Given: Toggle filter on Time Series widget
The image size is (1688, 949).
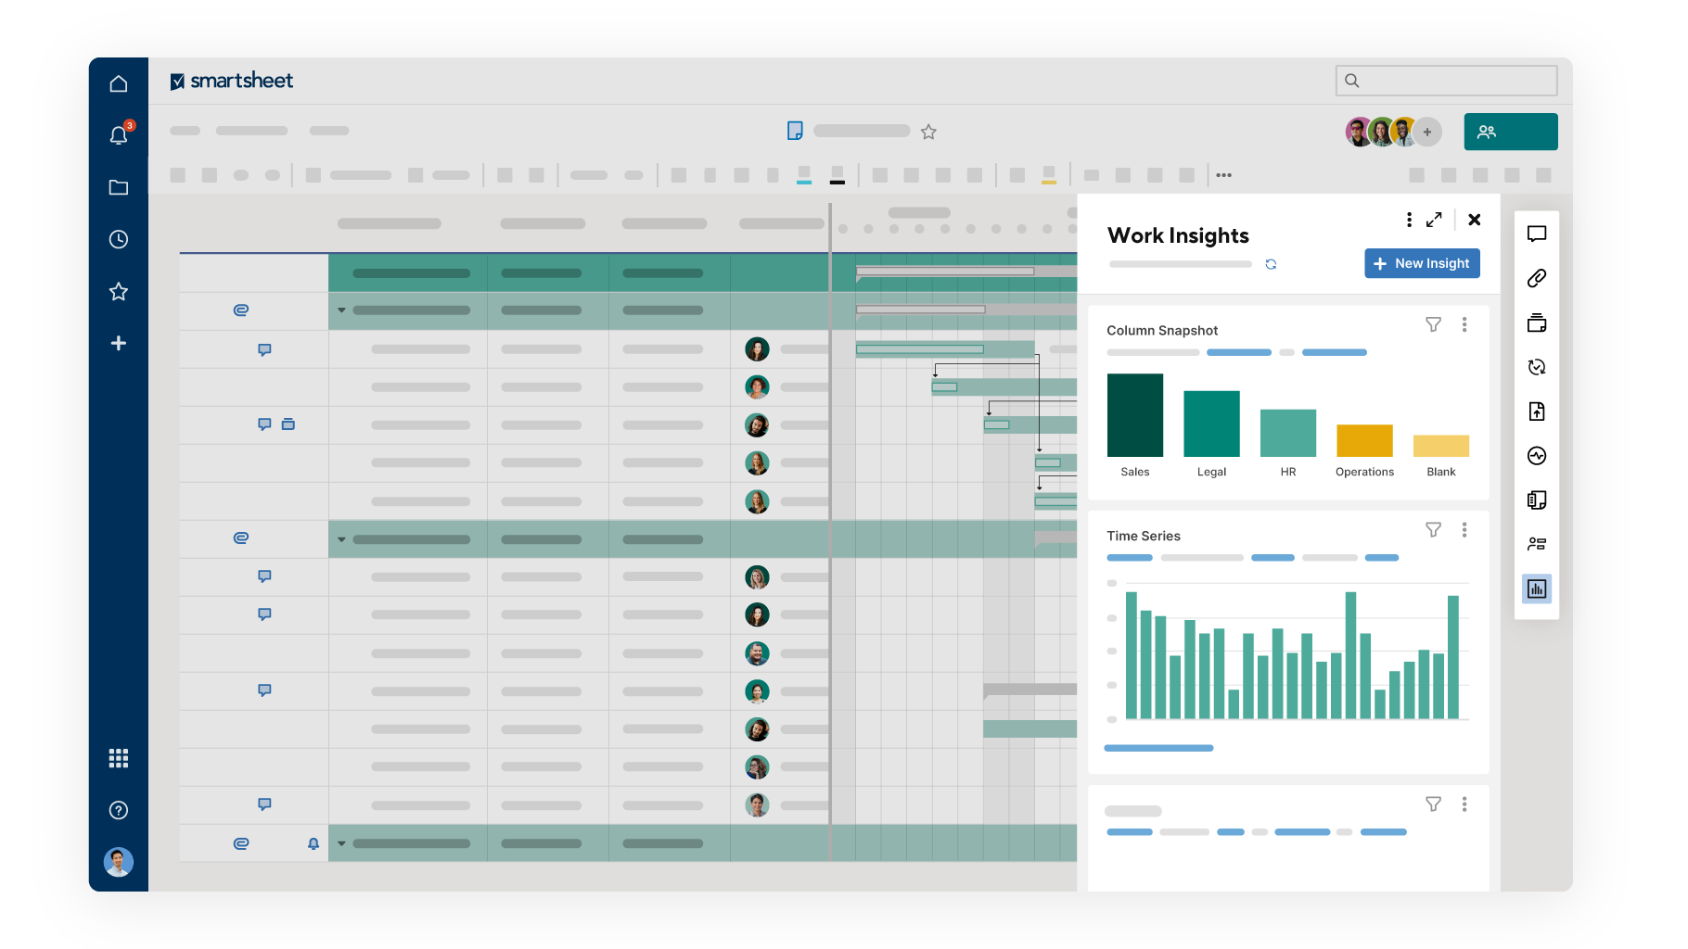Looking at the screenshot, I should [1433, 530].
